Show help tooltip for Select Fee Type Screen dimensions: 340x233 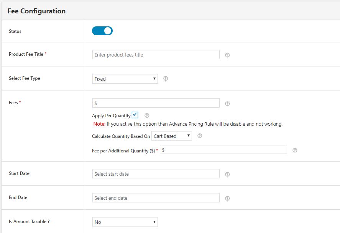click(166, 78)
